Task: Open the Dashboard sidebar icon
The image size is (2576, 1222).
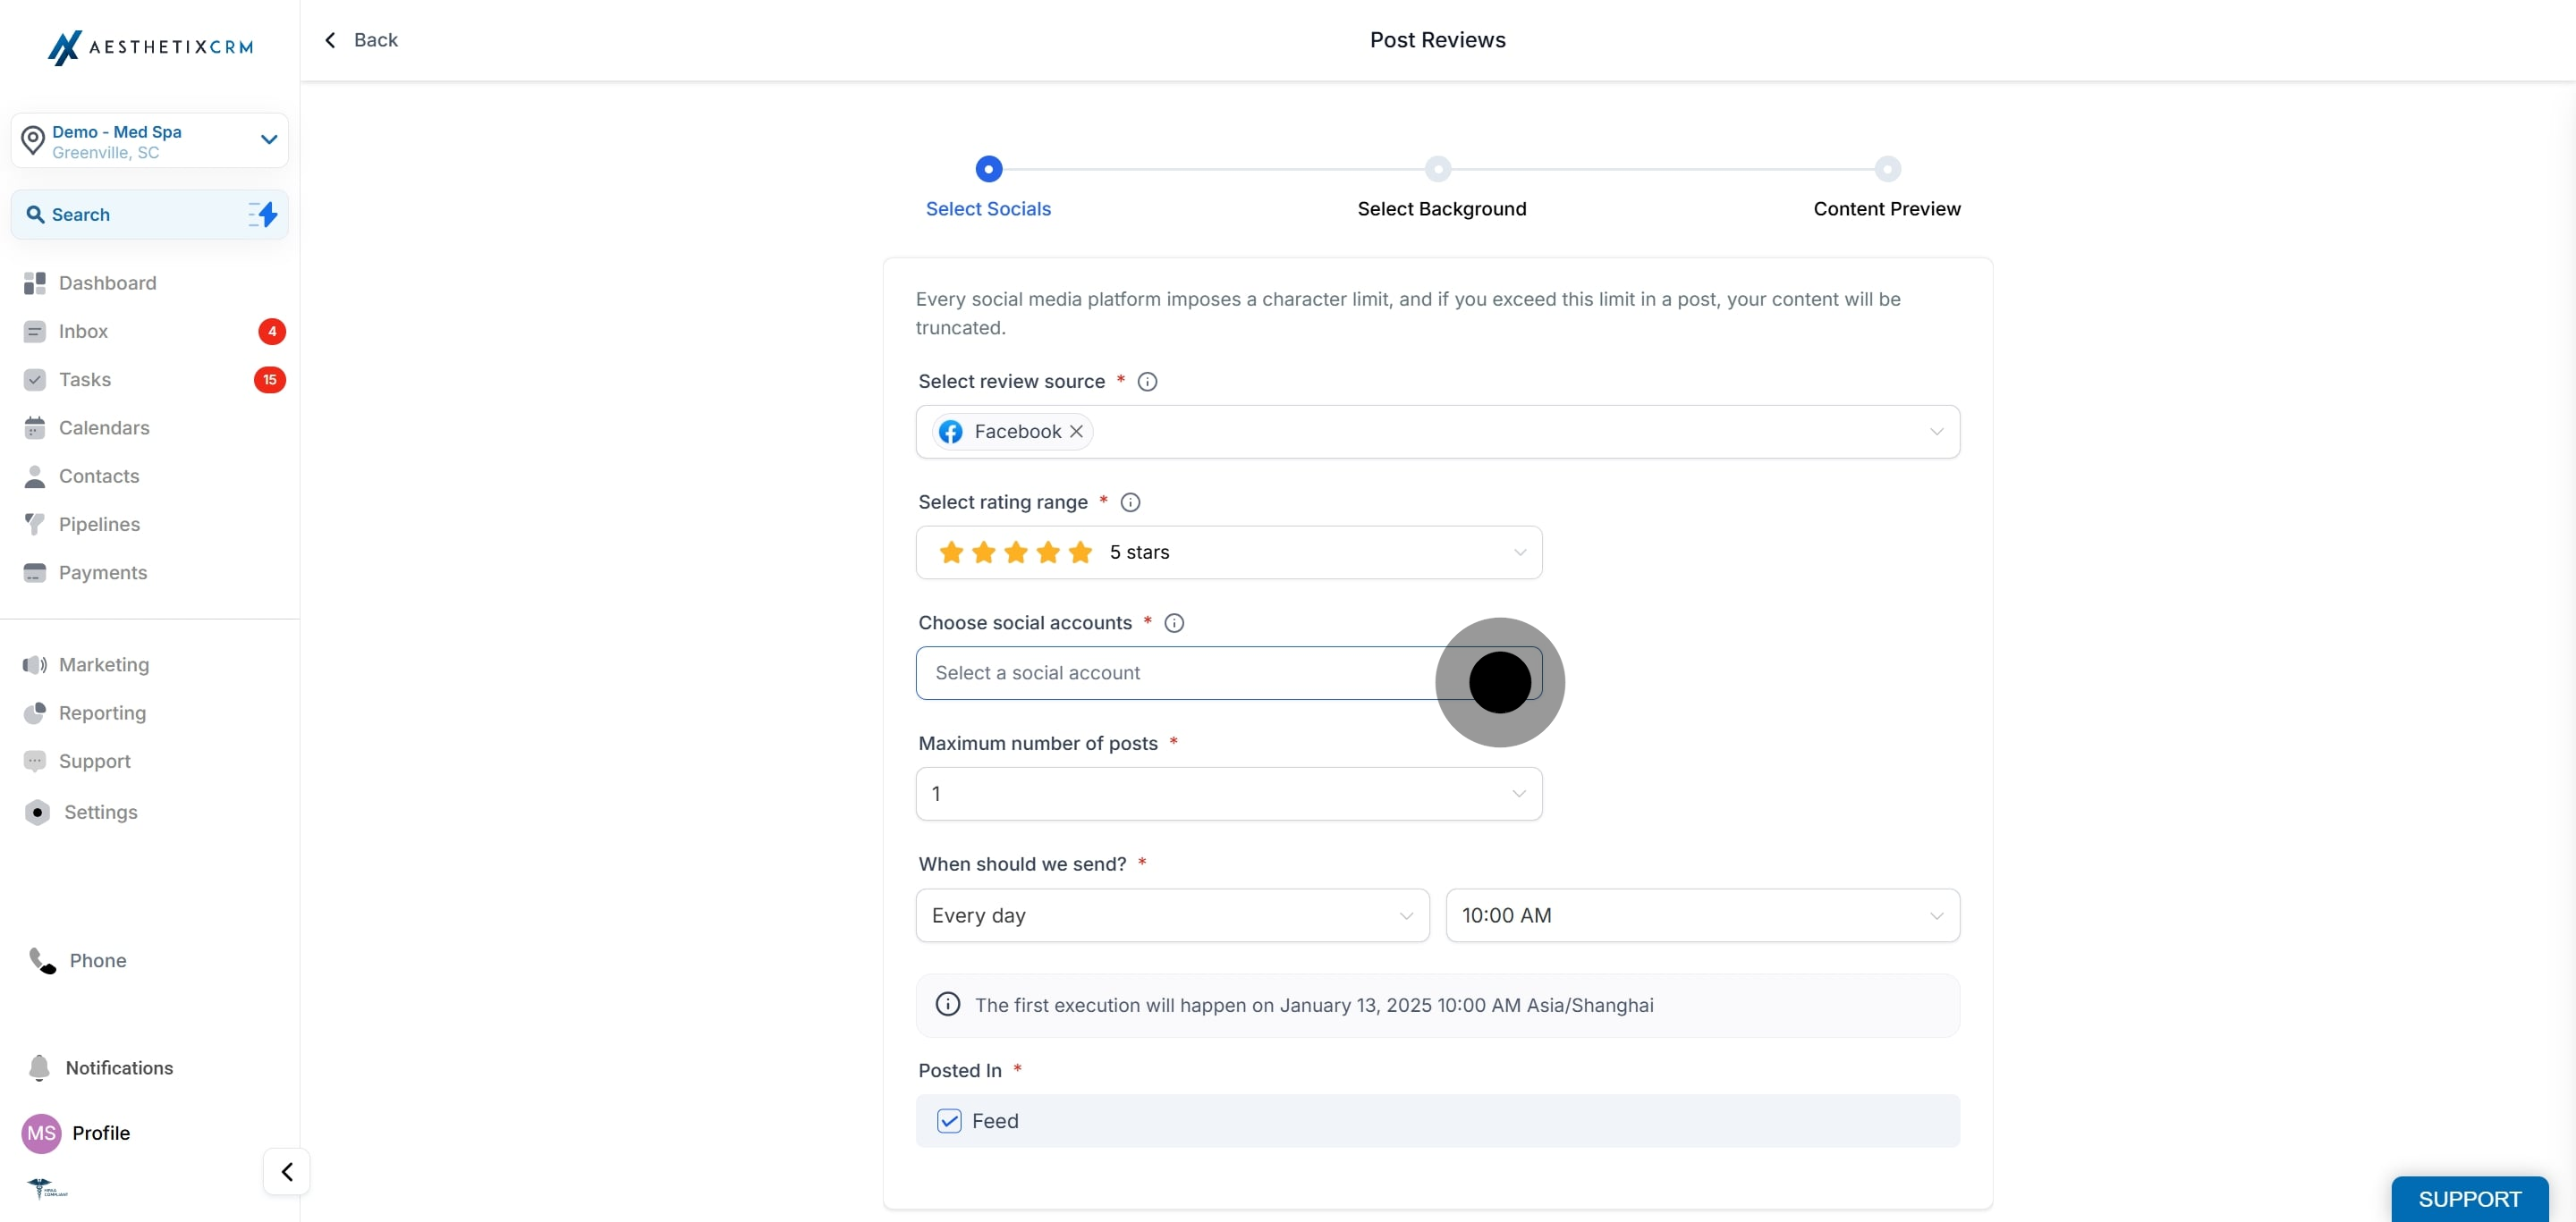Action: click(x=35, y=282)
